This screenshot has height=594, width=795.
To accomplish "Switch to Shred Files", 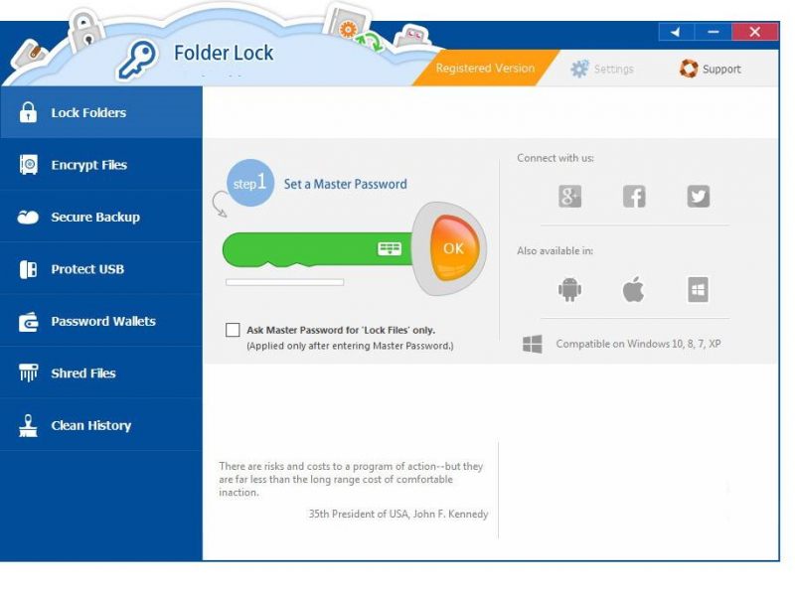I will [x=101, y=373].
